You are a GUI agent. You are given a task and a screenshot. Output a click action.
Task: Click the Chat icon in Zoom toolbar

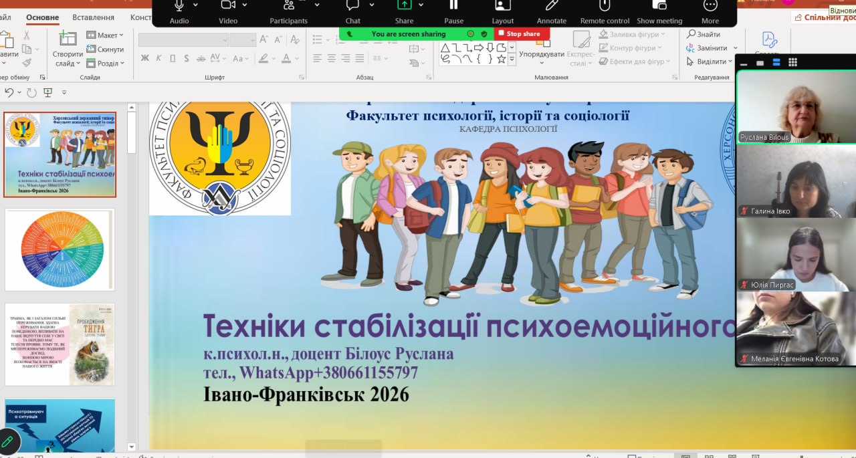(x=353, y=6)
